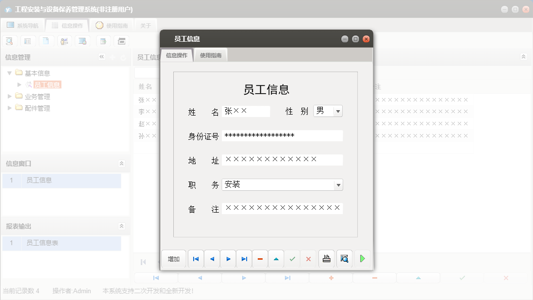
Task: Cancel edits with the red X in the dialog
Action: click(308, 259)
